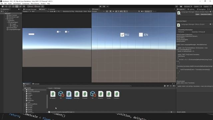Image resolution: width=213 pixels, height=120 pixels.
Task: Toggle Pivot handle position
Action: click(30, 6)
